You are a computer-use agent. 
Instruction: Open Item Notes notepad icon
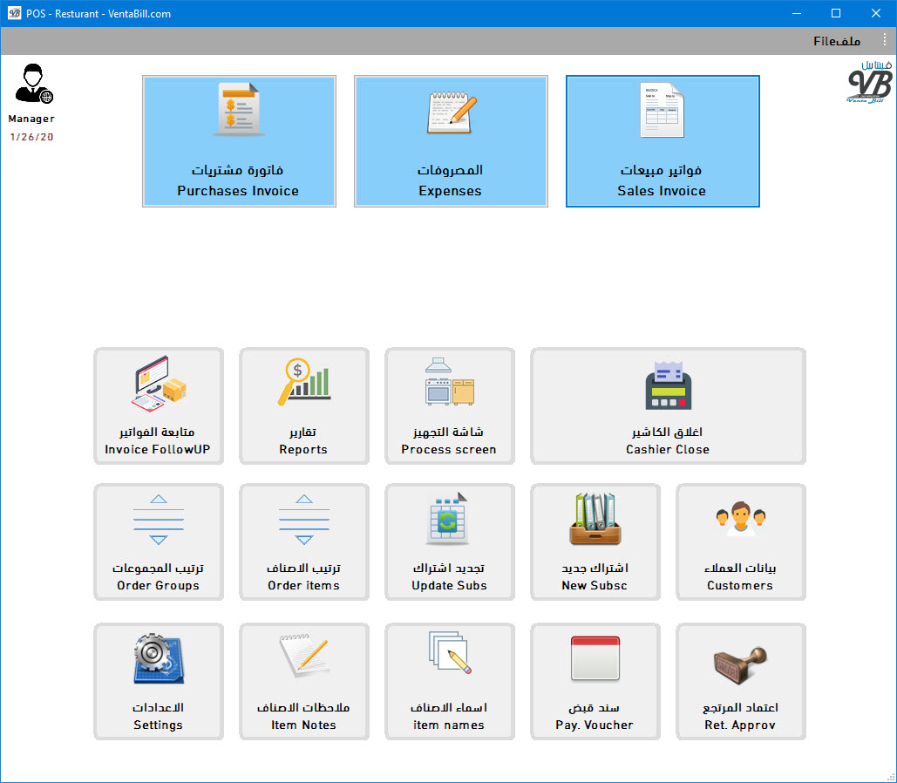click(x=303, y=656)
